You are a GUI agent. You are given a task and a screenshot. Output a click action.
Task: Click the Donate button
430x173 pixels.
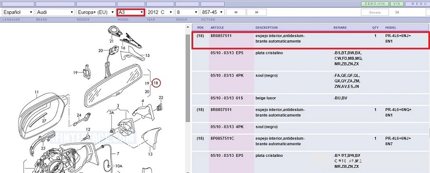[374, 12]
